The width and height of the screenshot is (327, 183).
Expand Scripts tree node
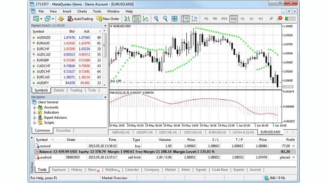click(34, 123)
